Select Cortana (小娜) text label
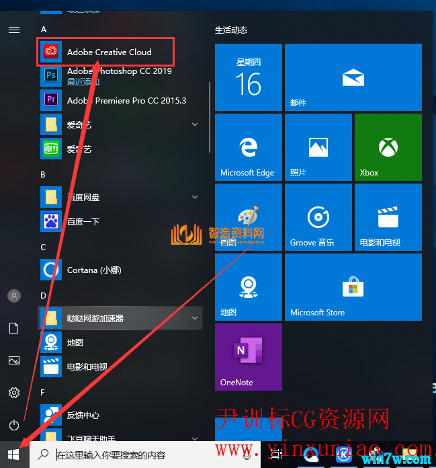This screenshot has width=436, height=468. (x=94, y=270)
